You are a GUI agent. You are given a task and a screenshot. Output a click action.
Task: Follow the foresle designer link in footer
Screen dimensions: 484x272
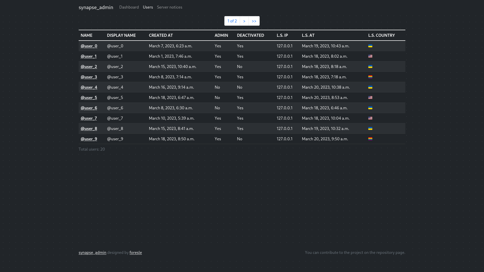pyautogui.click(x=136, y=252)
